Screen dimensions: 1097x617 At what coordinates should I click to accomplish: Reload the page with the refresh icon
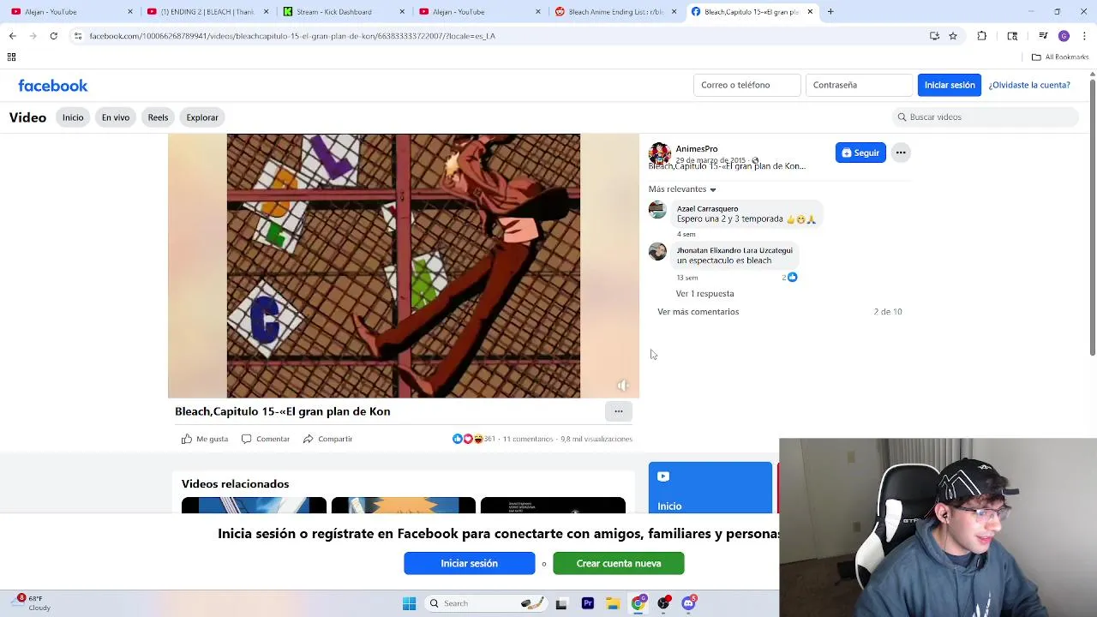pos(53,36)
